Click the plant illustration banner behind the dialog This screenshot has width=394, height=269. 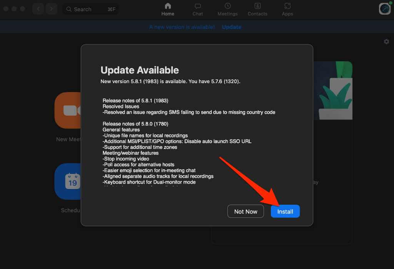(x=333, y=90)
